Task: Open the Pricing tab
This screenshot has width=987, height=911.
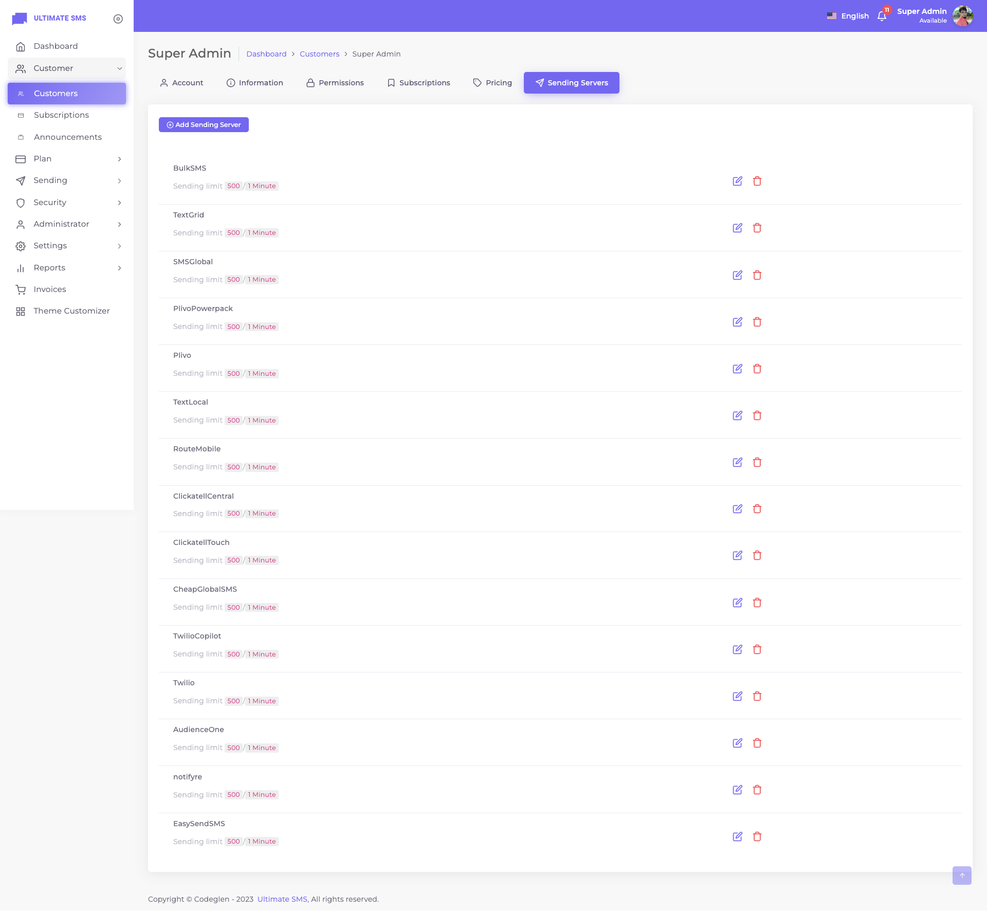Action: [x=492, y=83]
